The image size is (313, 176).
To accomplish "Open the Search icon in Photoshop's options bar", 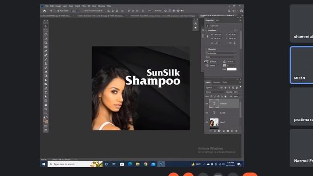I will 229,11.
